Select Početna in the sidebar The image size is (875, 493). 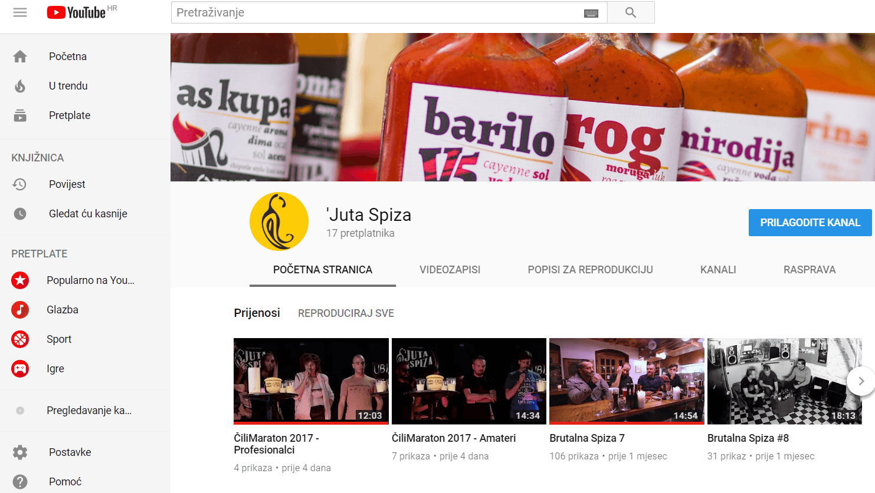click(x=68, y=57)
